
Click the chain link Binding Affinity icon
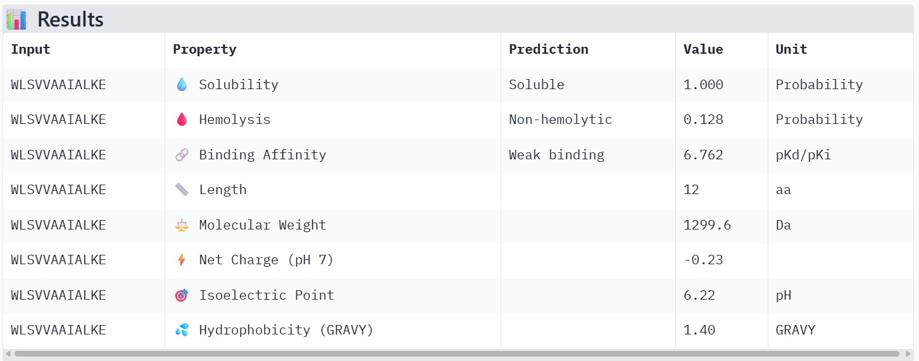(182, 155)
